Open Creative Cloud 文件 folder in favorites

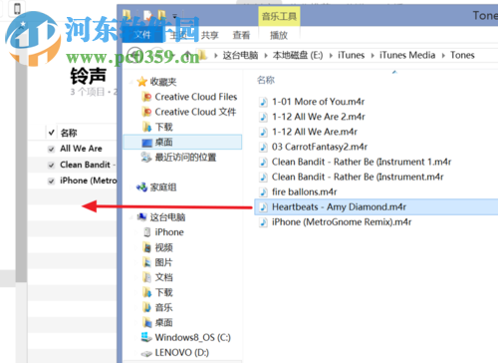coord(195,112)
